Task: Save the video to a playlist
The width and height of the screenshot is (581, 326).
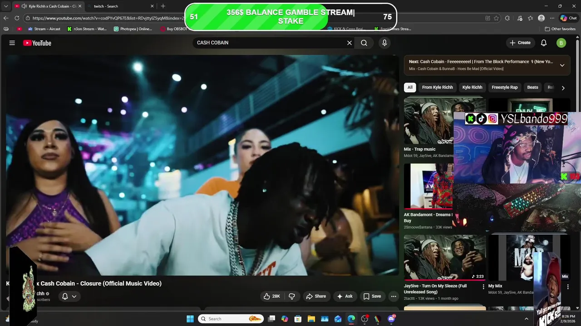Action: (372, 296)
